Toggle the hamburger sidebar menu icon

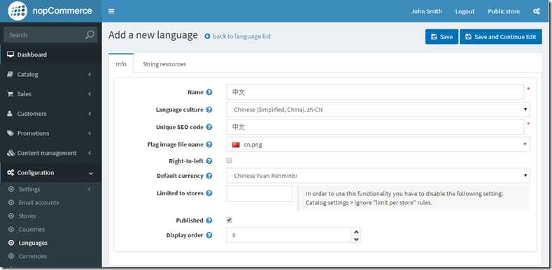tap(112, 11)
